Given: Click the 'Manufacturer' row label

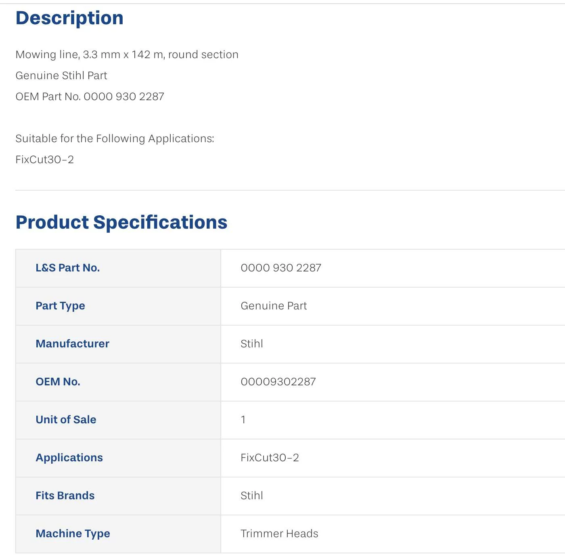Looking at the screenshot, I should click(x=73, y=344).
